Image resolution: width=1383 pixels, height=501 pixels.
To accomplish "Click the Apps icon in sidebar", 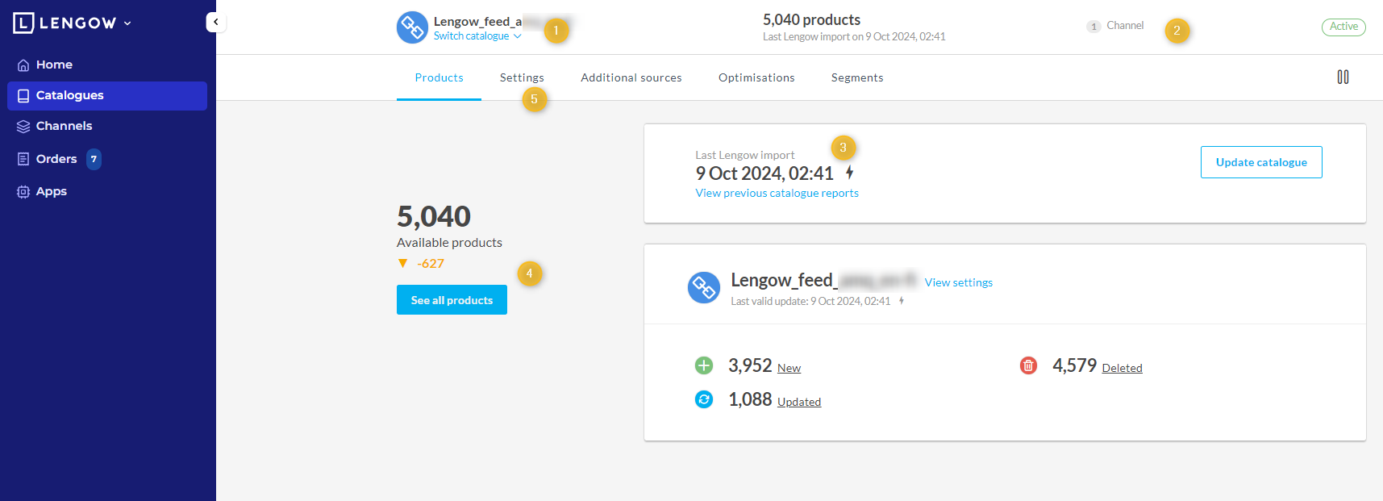I will click(x=23, y=192).
